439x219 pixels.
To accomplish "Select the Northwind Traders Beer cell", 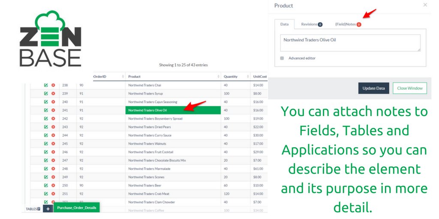I will [x=173, y=186].
